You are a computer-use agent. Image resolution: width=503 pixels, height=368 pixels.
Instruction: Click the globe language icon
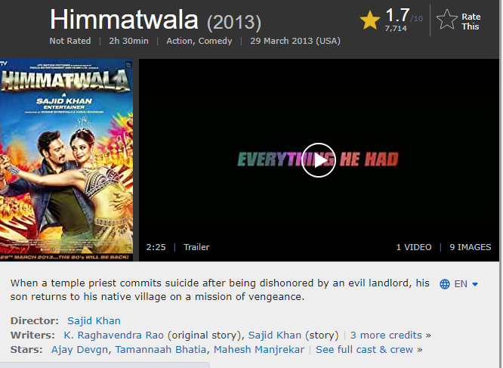tap(445, 284)
